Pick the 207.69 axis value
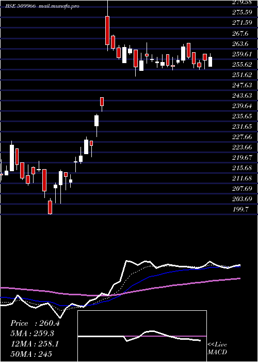This screenshot has width=258, height=362. (242, 188)
